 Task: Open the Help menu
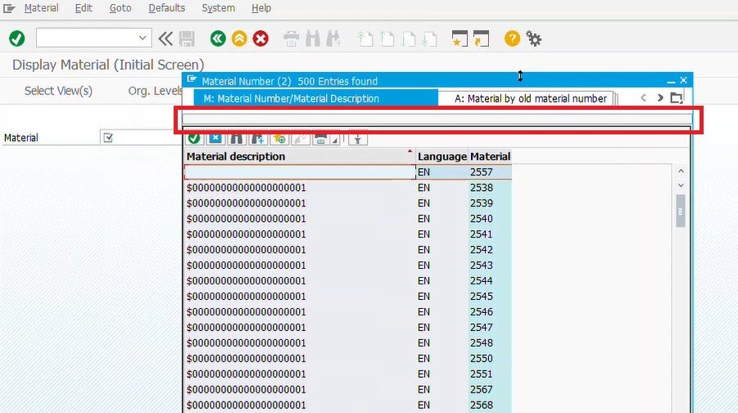pyautogui.click(x=261, y=8)
